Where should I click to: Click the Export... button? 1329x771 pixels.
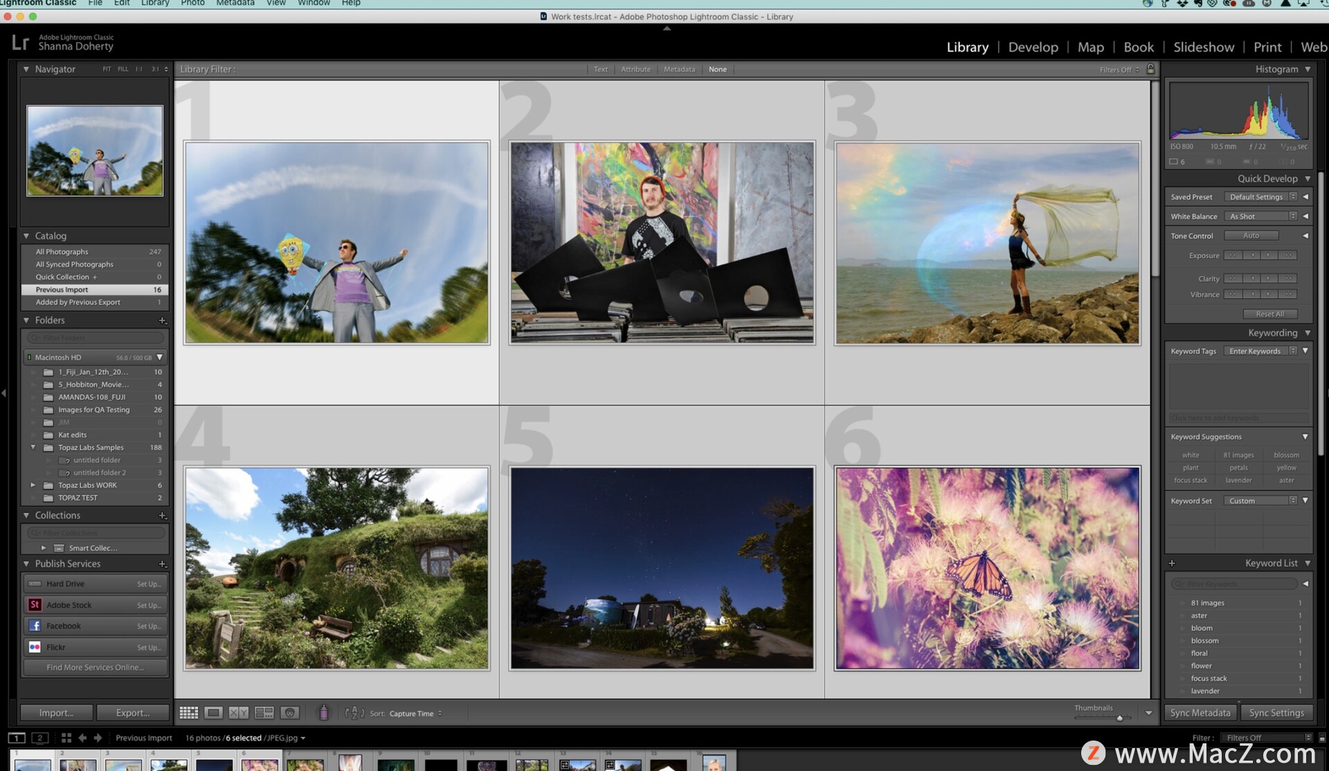click(133, 713)
